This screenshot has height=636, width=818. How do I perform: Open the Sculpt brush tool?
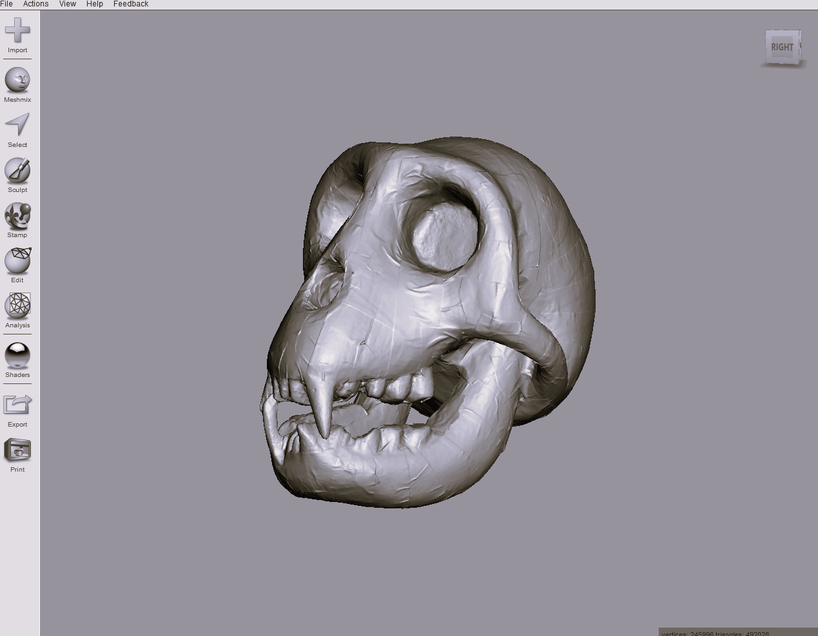coord(17,171)
